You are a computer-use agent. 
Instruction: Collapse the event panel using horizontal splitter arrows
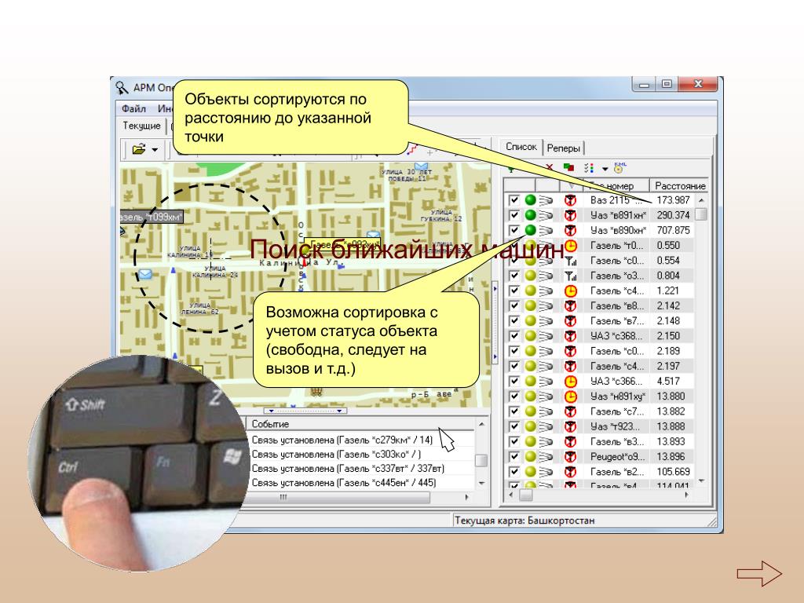click(305, 411)
